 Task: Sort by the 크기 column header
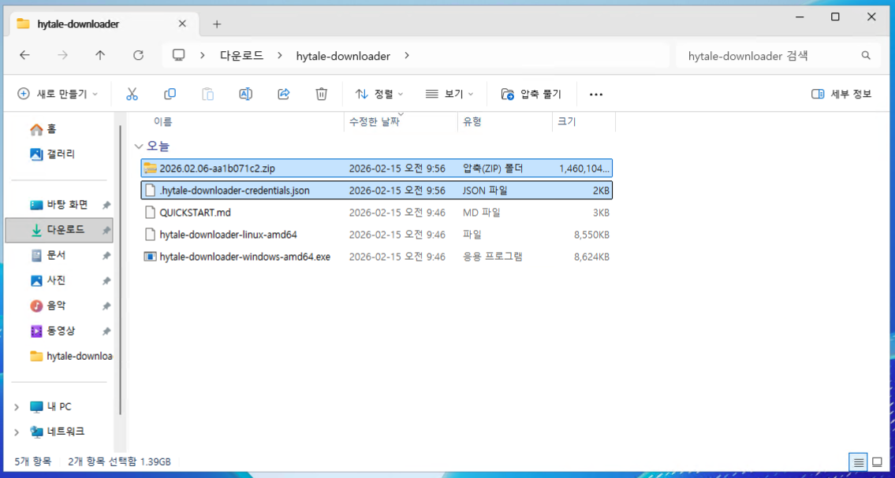[x=566, y=121]
